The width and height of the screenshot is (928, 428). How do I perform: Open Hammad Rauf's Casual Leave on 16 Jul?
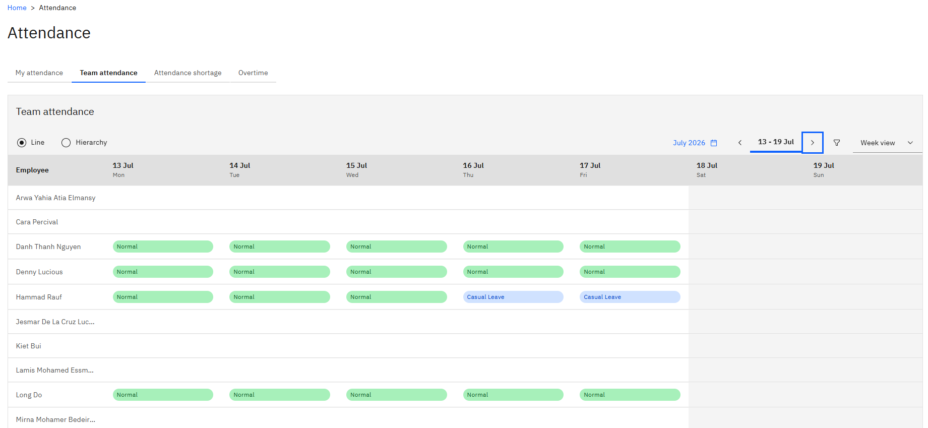513,297
